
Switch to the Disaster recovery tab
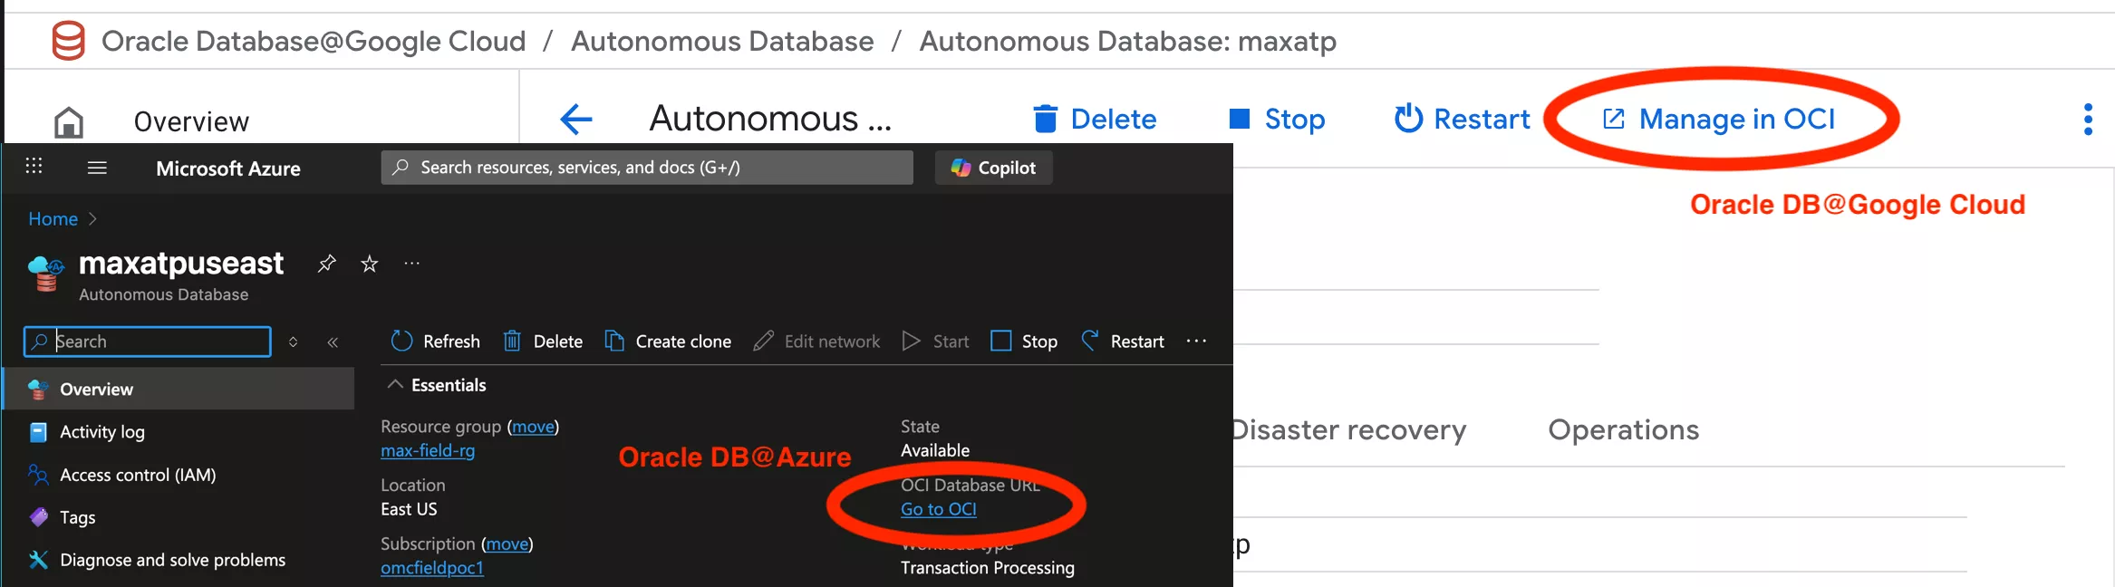pyautogui.click(x=1348, y=429)
